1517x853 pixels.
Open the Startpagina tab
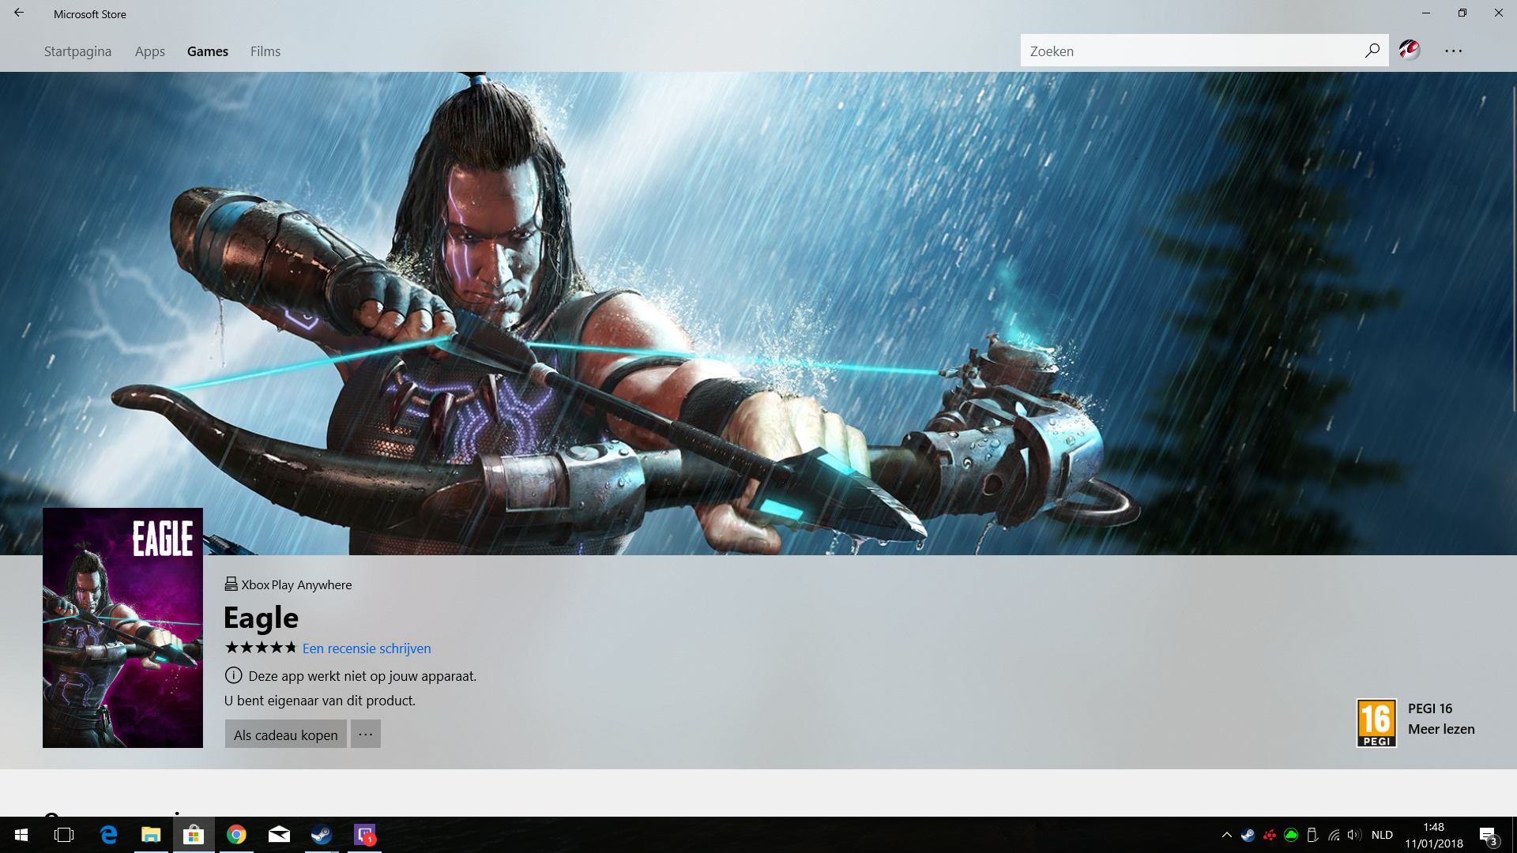point(77,51)
